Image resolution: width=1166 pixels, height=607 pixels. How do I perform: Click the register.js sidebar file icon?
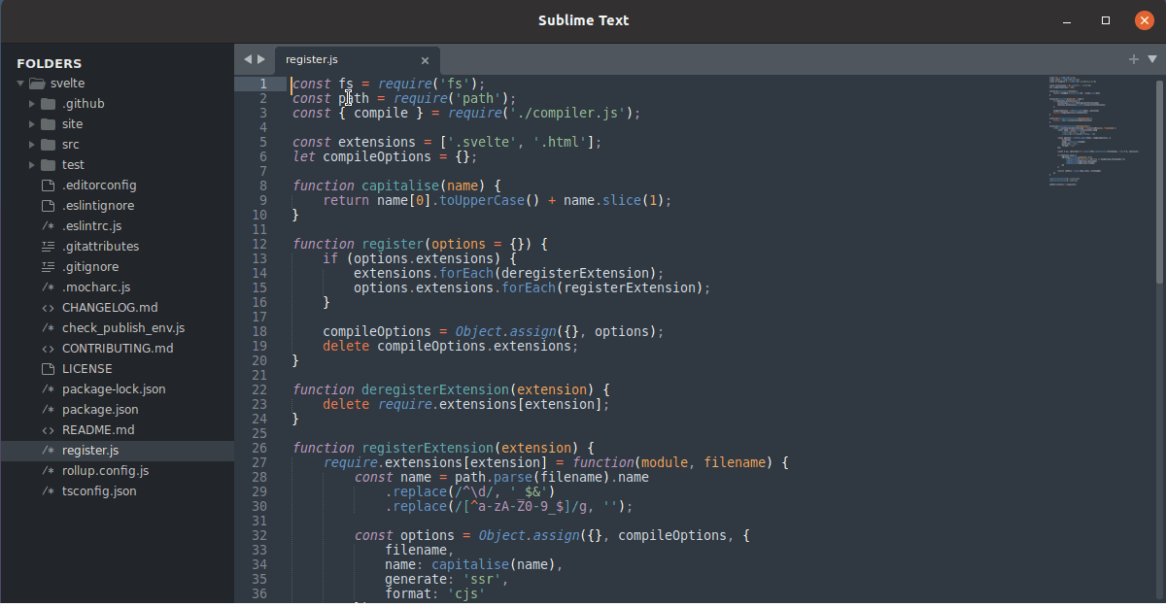click(x=49, y=451)
